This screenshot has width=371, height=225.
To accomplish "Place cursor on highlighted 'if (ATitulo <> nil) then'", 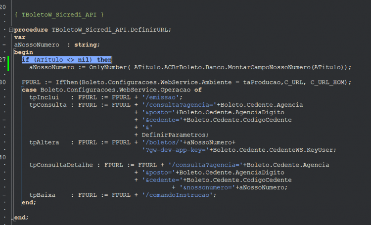I will (x=67, y=60).
